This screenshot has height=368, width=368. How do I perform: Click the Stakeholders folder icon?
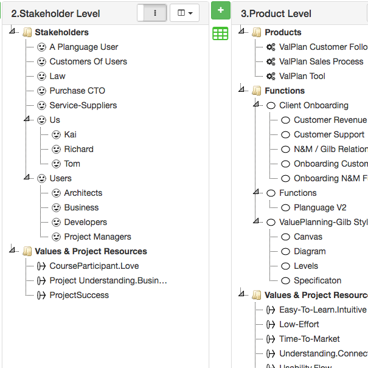[27, 32]
